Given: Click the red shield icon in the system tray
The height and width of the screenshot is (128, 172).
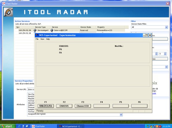Looking at the screenshot, I should point(160,126).
